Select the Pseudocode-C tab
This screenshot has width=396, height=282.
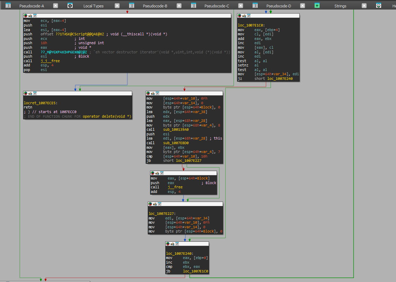pyautogui.click(x=217, y=6)
